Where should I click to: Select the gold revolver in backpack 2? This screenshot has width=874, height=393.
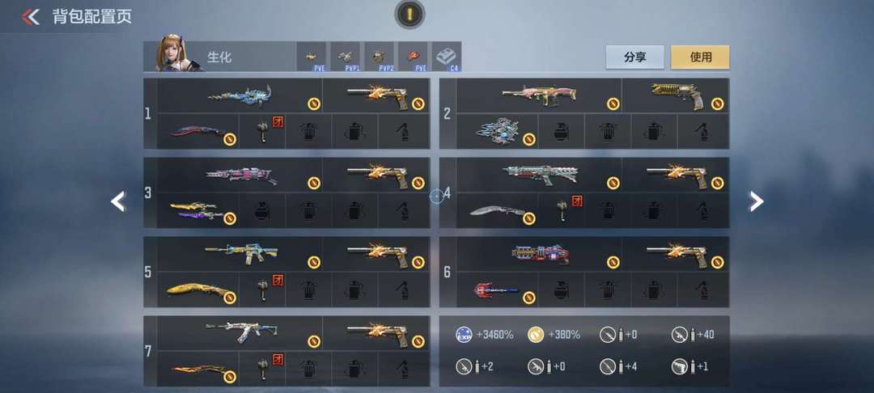click(x=675, y=95)
